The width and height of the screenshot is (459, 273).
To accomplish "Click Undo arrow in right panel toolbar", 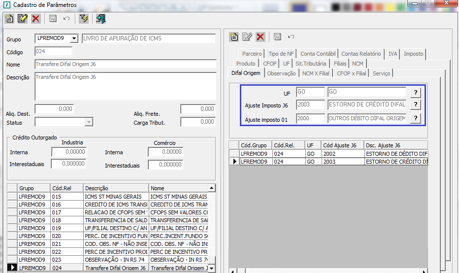I will coord(291,36).
